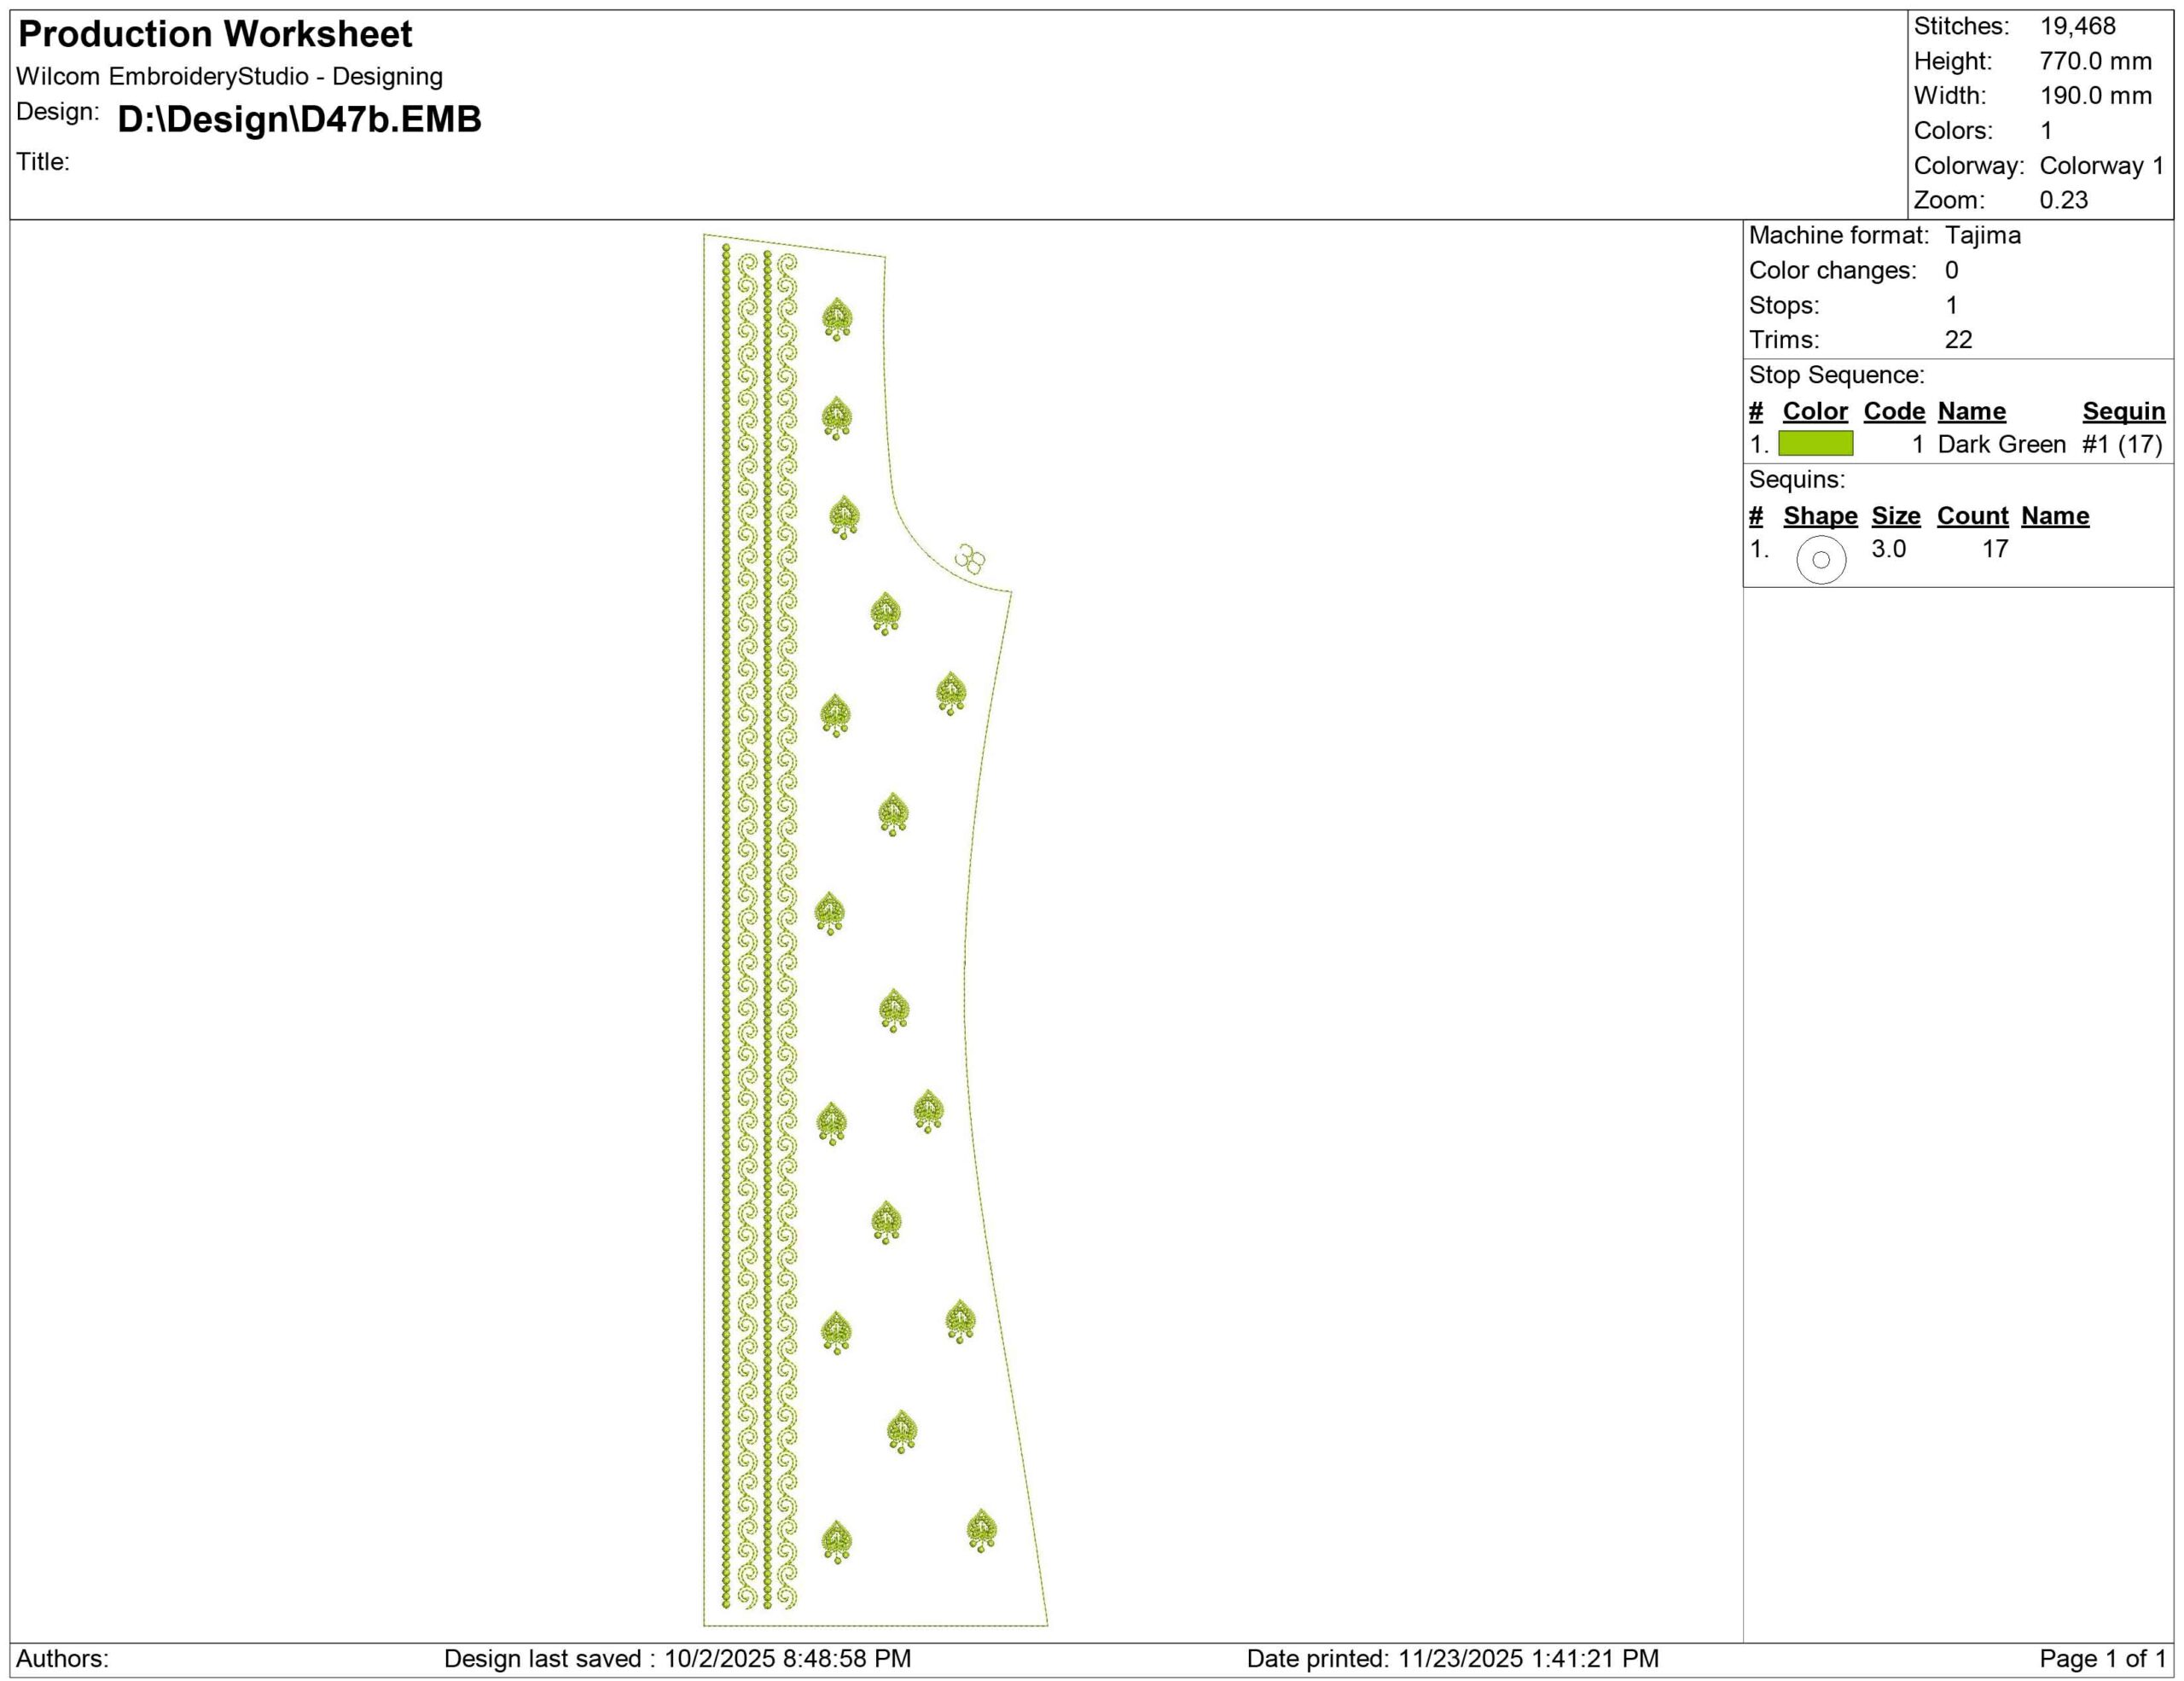
Task: Click the topmost leaf motif in design
Action: (837, 318)
